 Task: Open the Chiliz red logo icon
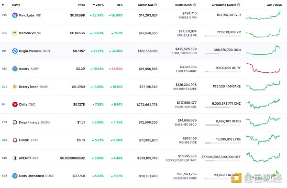[15, 104]
